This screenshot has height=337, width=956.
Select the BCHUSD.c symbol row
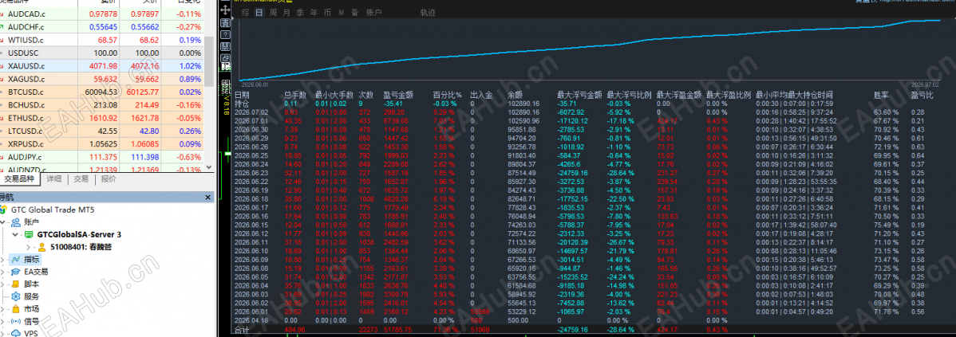[x=102, y=104]
